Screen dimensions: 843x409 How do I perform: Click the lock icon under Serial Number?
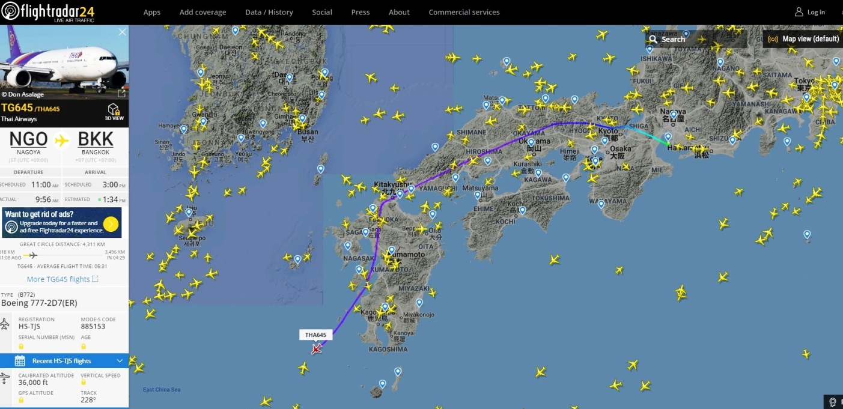coord(21,347)
